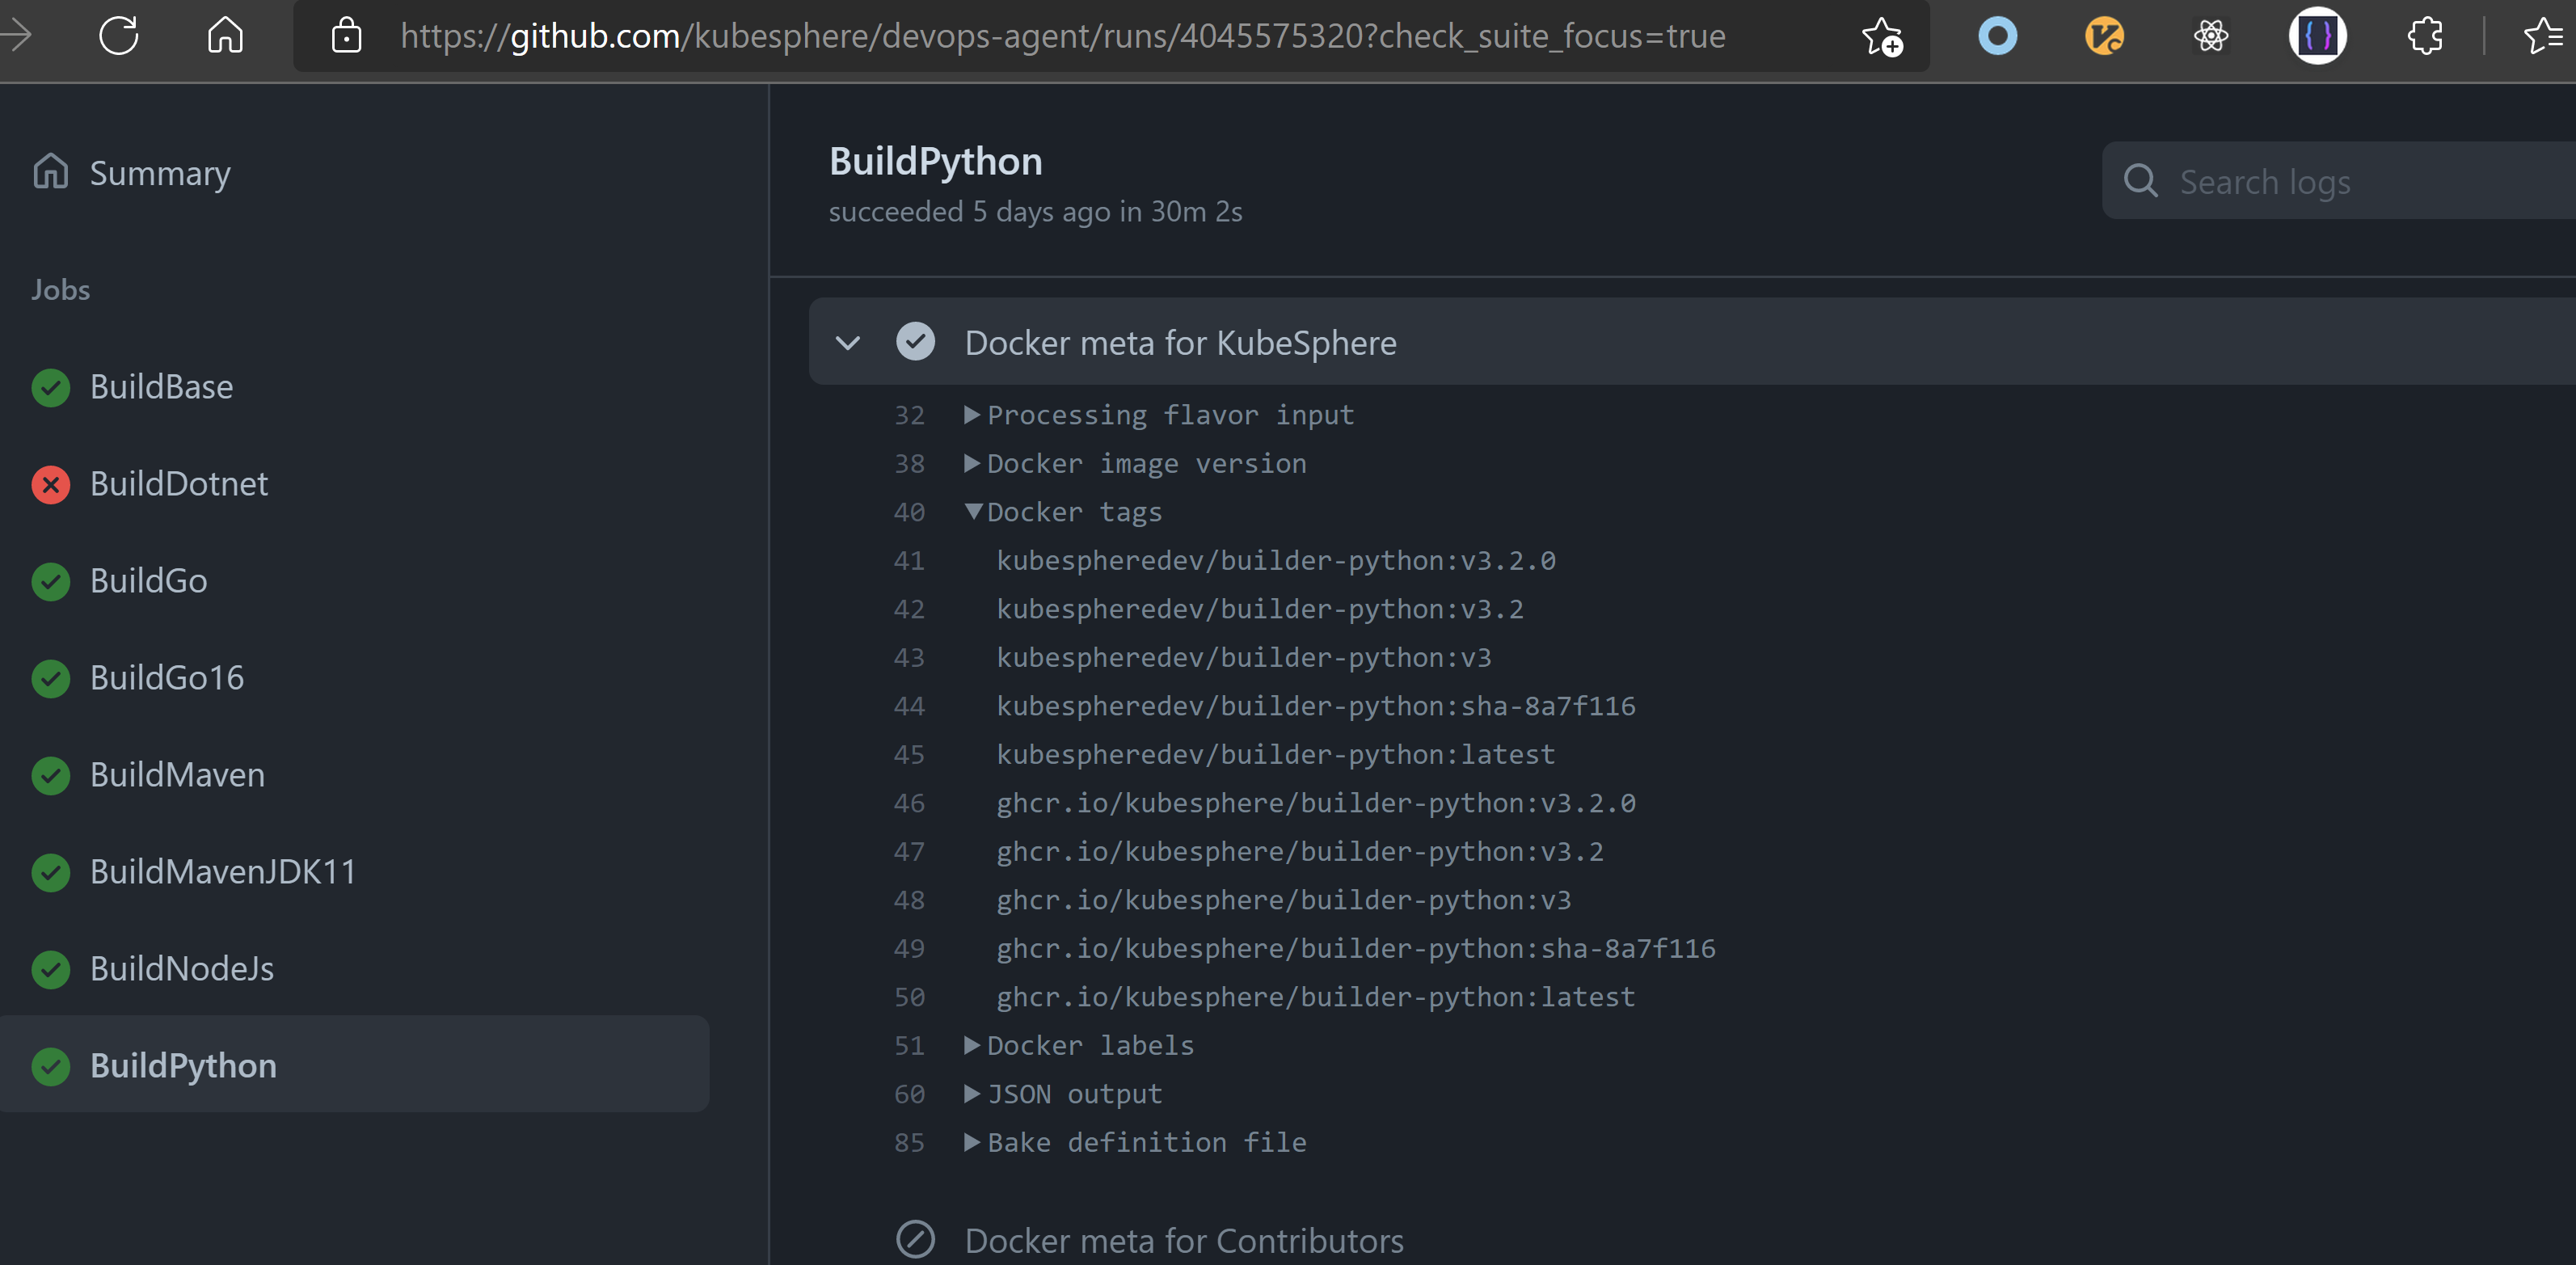The height and width of the screenshot is (1265, 2576).
Task: Click the curly braces extension icon
Action: [2318, 36]
